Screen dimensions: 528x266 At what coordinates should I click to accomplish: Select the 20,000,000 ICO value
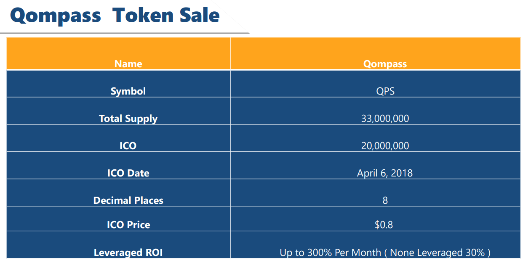(x=385, y=146)
